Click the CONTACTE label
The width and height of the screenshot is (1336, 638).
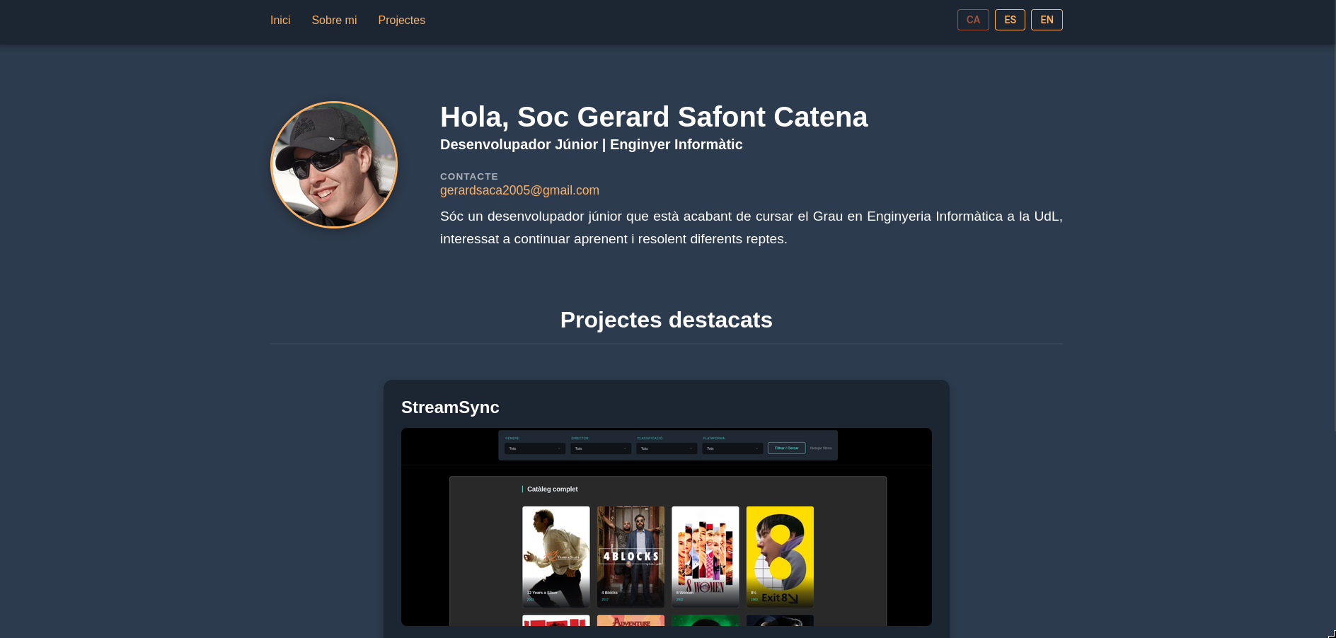[469, 176]
